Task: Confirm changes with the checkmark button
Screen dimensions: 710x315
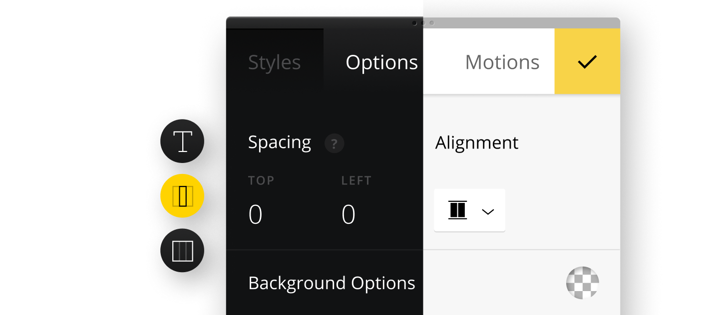Action: 587,61
